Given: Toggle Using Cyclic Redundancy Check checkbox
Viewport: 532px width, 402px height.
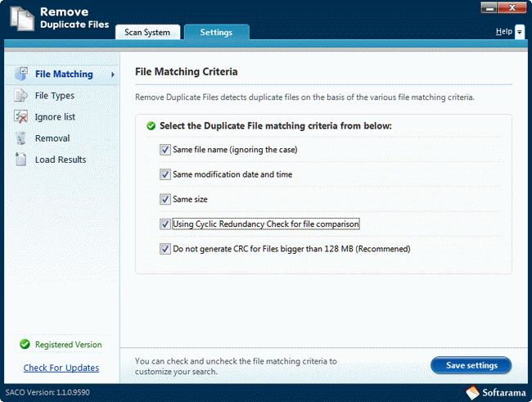Looking at the screenshot, I should click(x=165, y=224).
